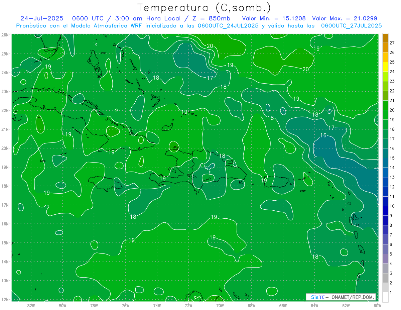Click the color scale label "27"
Screen dimensions: 401x310
pyautogui.click(x=392, y=43)
